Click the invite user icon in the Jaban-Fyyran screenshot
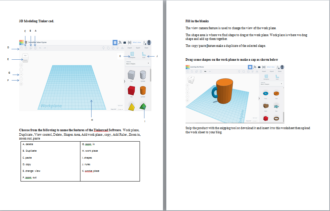 click(144, 43)
